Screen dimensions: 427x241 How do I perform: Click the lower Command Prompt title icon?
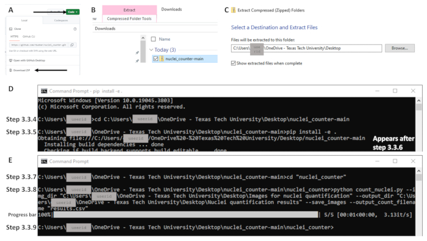coord(44,161)
